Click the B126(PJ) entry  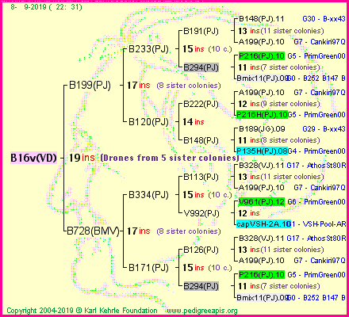(x=201, y=250)
